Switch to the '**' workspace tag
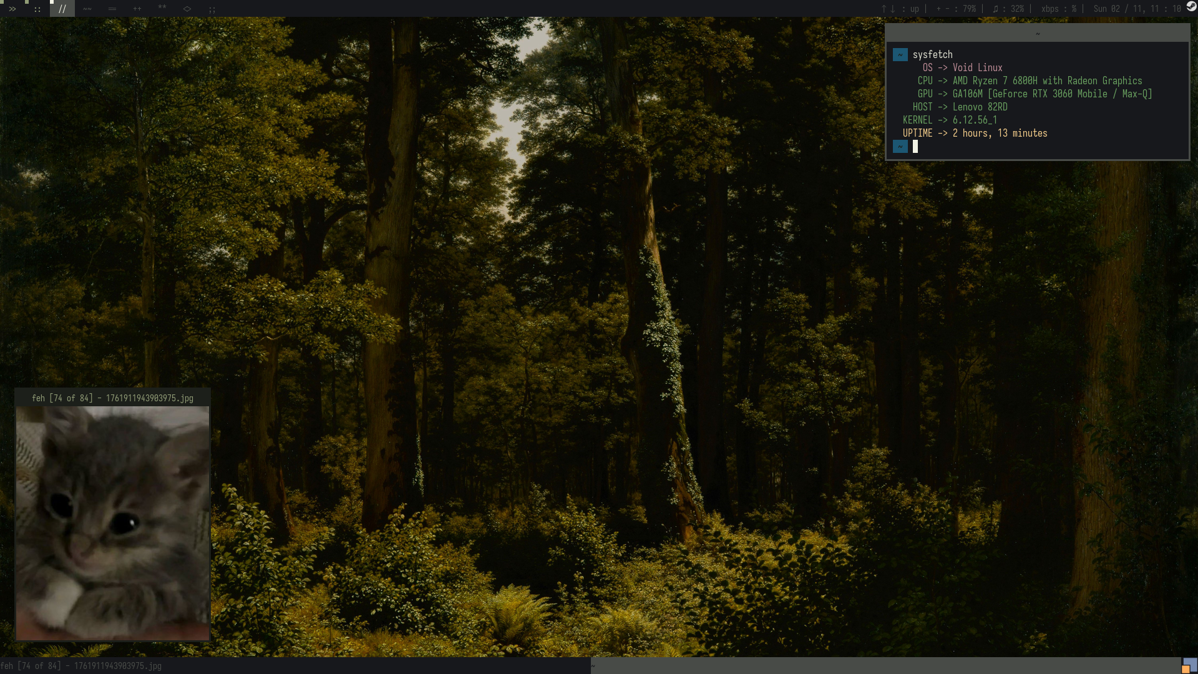This screenshot has height=674, width=1198. coord(162,9)
